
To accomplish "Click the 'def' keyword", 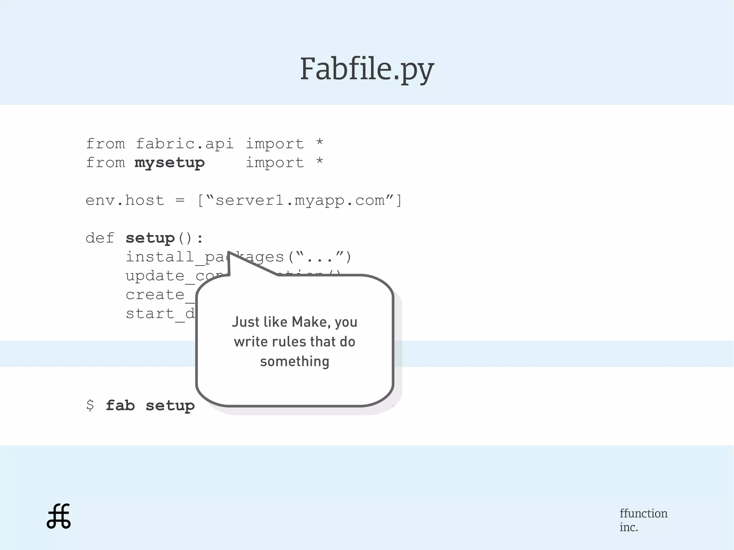I will 100,238.
